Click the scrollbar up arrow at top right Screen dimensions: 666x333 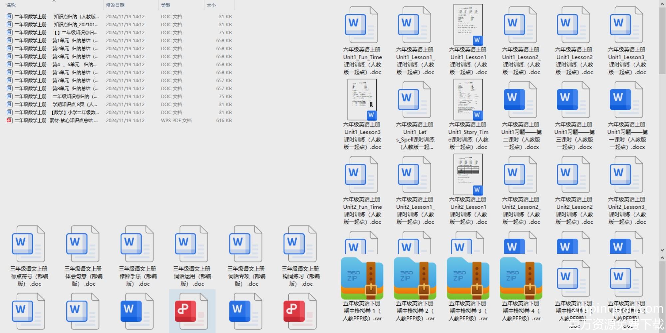click(662, 4)
